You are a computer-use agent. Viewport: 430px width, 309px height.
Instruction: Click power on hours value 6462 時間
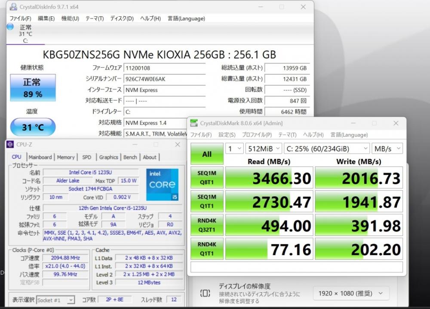coord(287,112)
